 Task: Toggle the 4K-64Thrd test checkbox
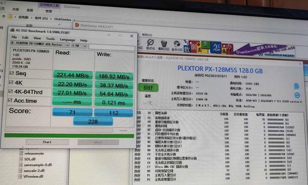click(x=11, y=91)
